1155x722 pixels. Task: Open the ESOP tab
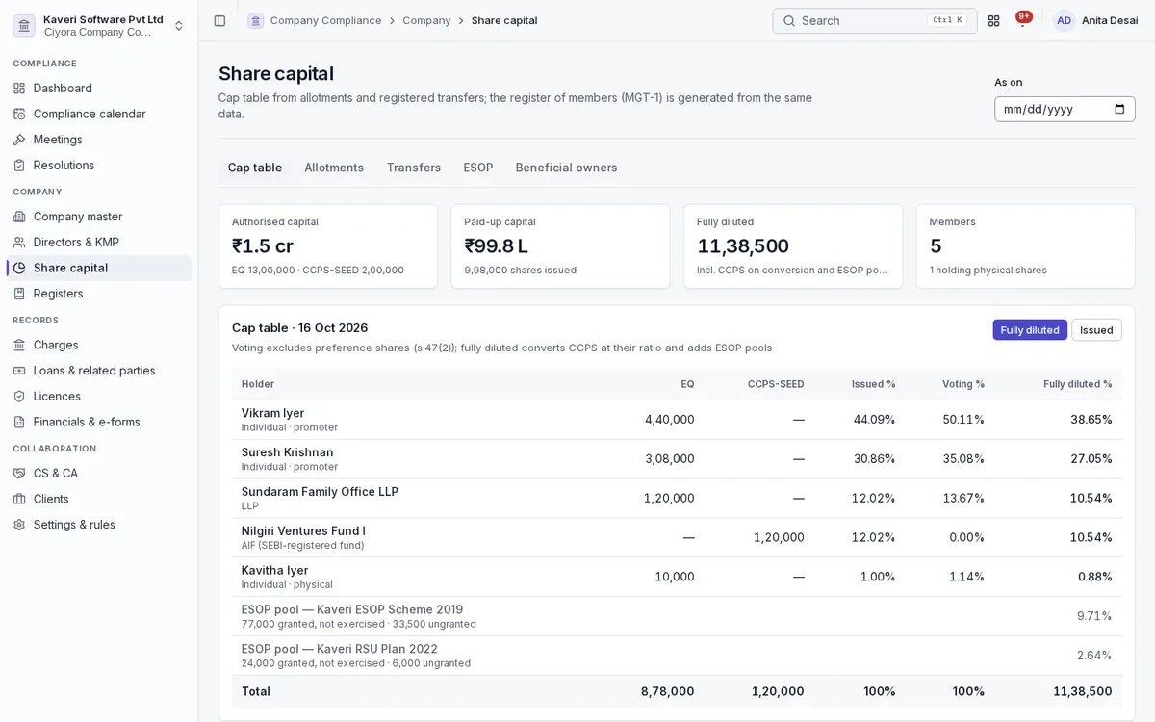click(478, 168)
